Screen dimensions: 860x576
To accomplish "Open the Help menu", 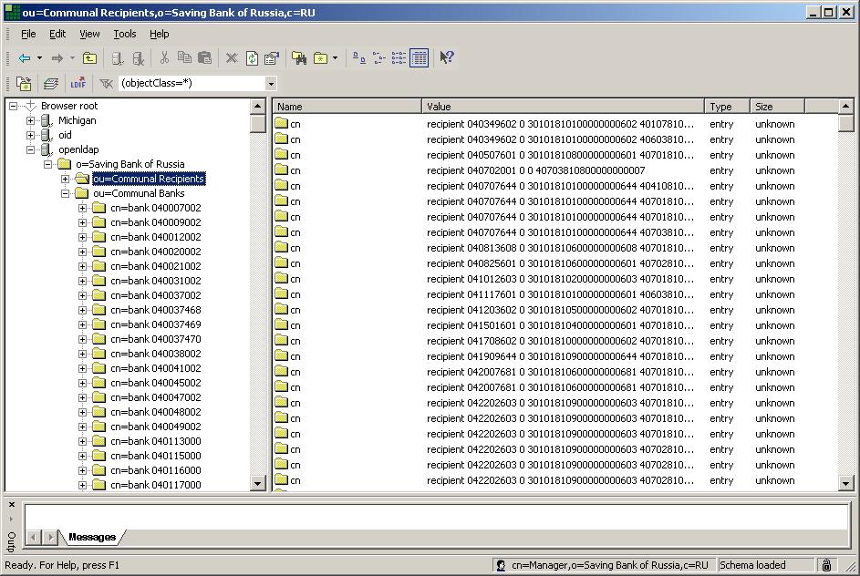I will tap(159, 34).
